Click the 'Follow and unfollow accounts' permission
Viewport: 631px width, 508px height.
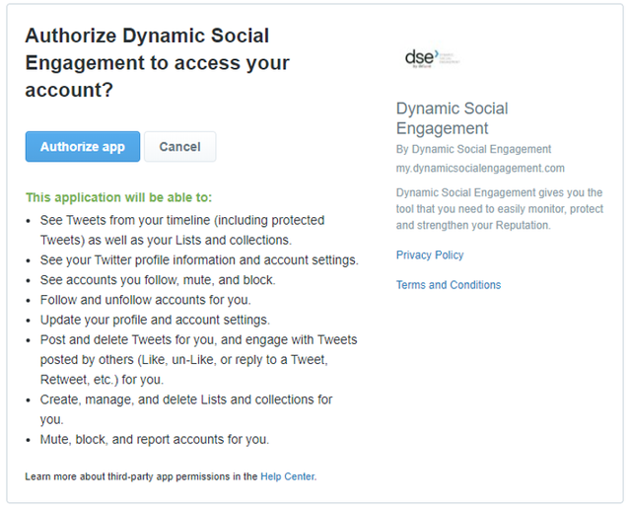click(x=145, y=300)
